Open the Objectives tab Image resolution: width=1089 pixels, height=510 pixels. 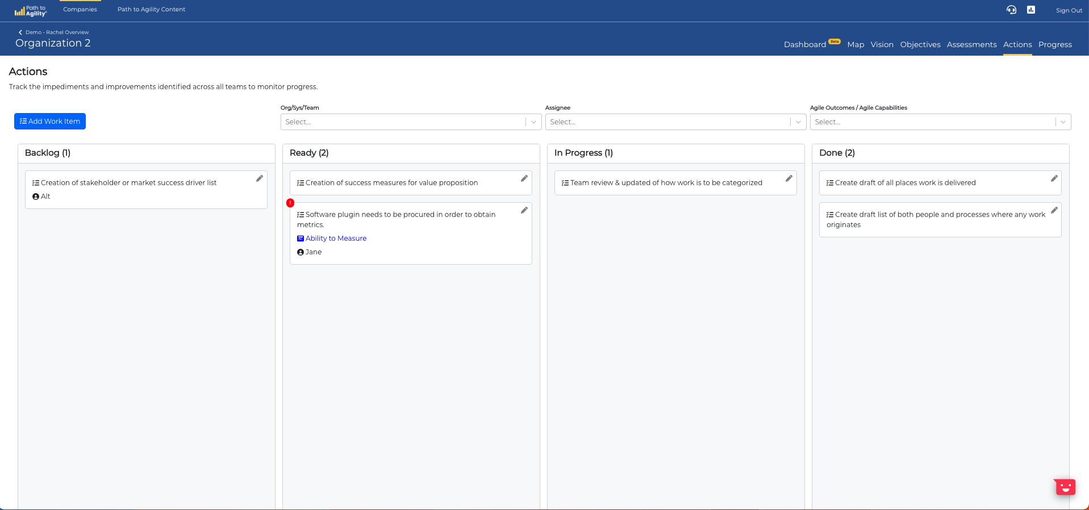tap(920, 45)
